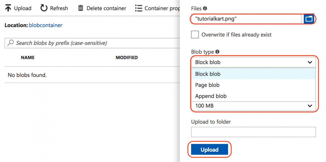Click inside the Upload to folder field

(x=253, y=132)
